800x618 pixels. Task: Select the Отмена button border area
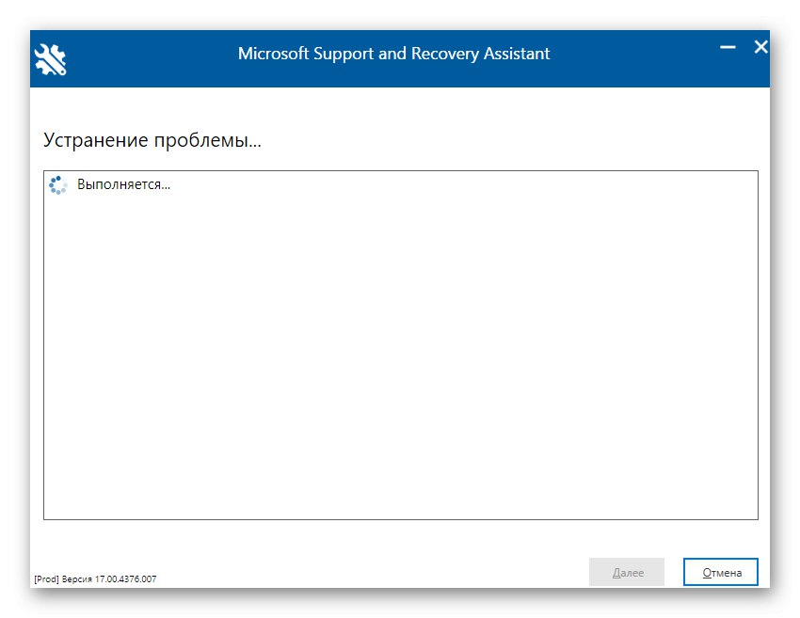[x=720, y=571]
